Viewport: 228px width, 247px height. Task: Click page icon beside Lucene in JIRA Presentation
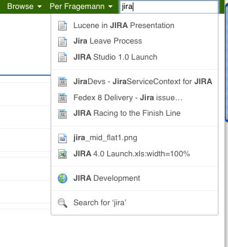63,26
